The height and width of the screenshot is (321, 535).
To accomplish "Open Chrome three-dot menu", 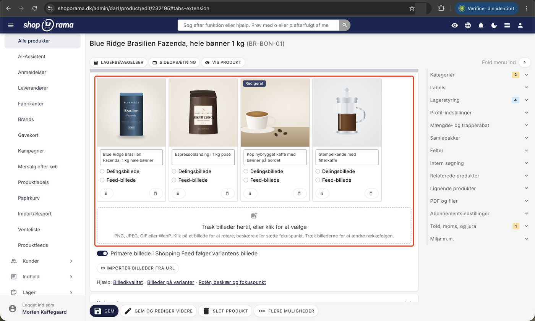I will tap(527, 8).
